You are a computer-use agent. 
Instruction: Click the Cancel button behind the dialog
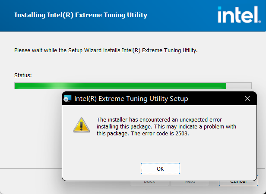tap(238, 182)
